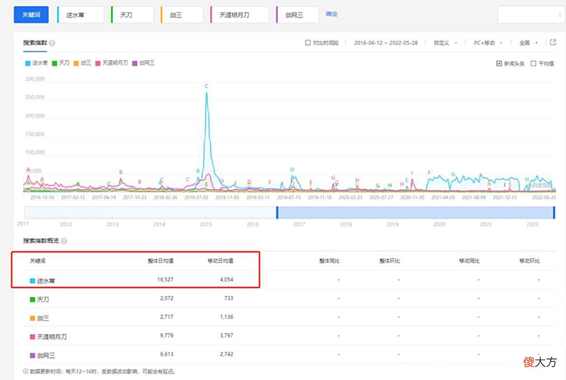
Task: Select the 搜索指数 tab
Action: 35,43
